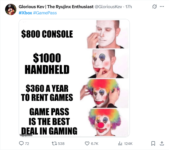The width and height of the screenshot is (169, 150).
Task: Ask Grok to explain this post
Action: (x=154, y=7)
